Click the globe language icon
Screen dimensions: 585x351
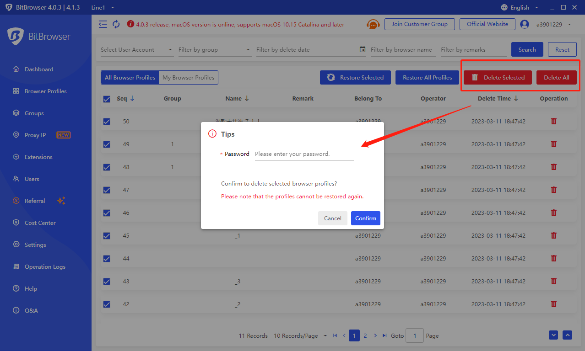coord(504,7)
